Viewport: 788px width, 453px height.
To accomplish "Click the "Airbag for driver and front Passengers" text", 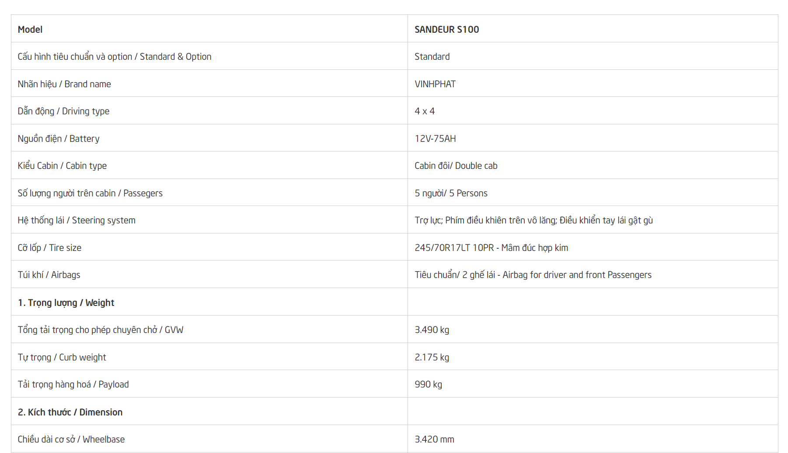I will point(576,275).
